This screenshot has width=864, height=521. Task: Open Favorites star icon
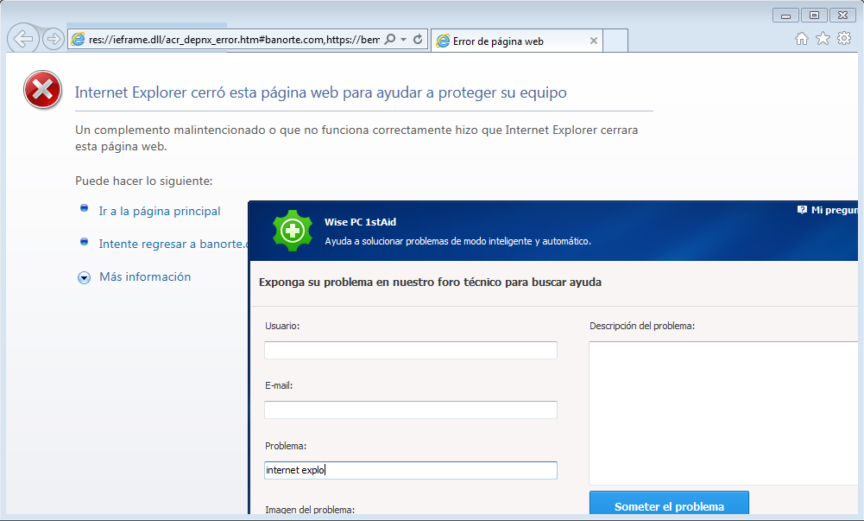coord(823,39)
